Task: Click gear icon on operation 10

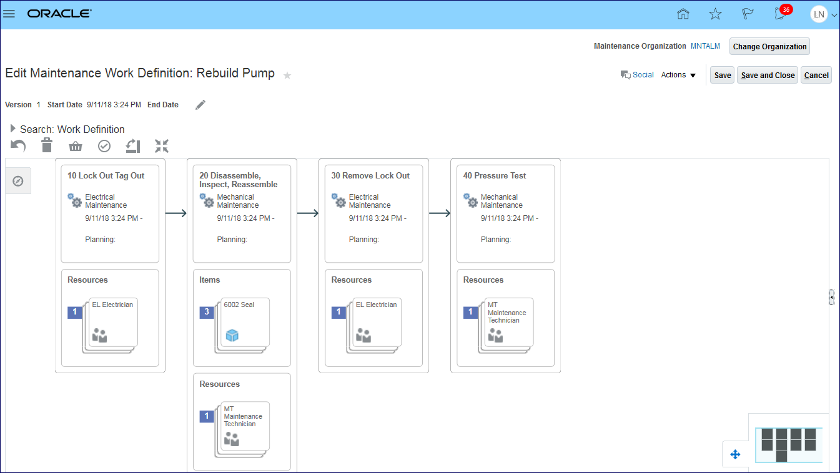Action: [x=75, y=201]
